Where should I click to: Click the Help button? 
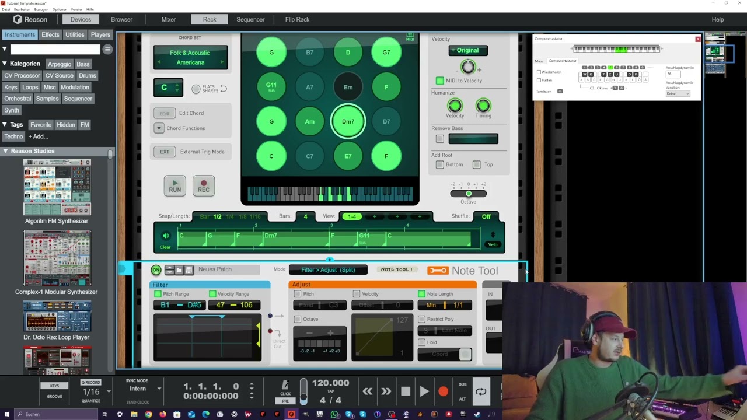pyautogui.click(x=718, y=19)
